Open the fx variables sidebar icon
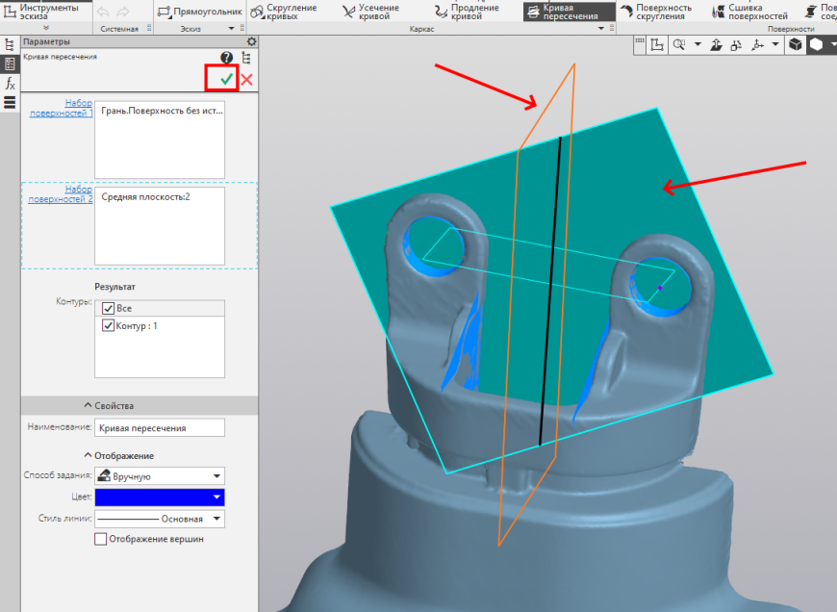This screenshot has width=837, height=612. pos(10,84)
